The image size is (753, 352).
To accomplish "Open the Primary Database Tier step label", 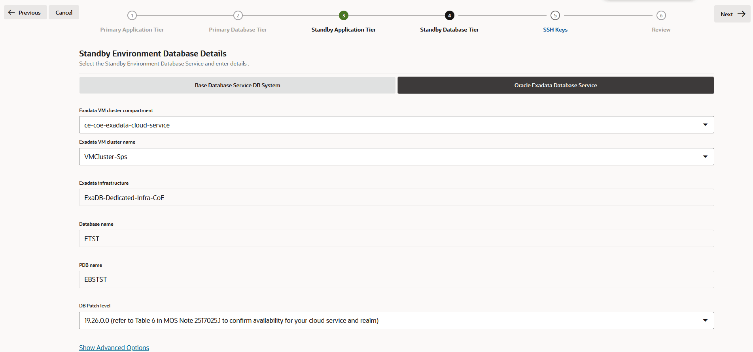I will pos(238,30).
